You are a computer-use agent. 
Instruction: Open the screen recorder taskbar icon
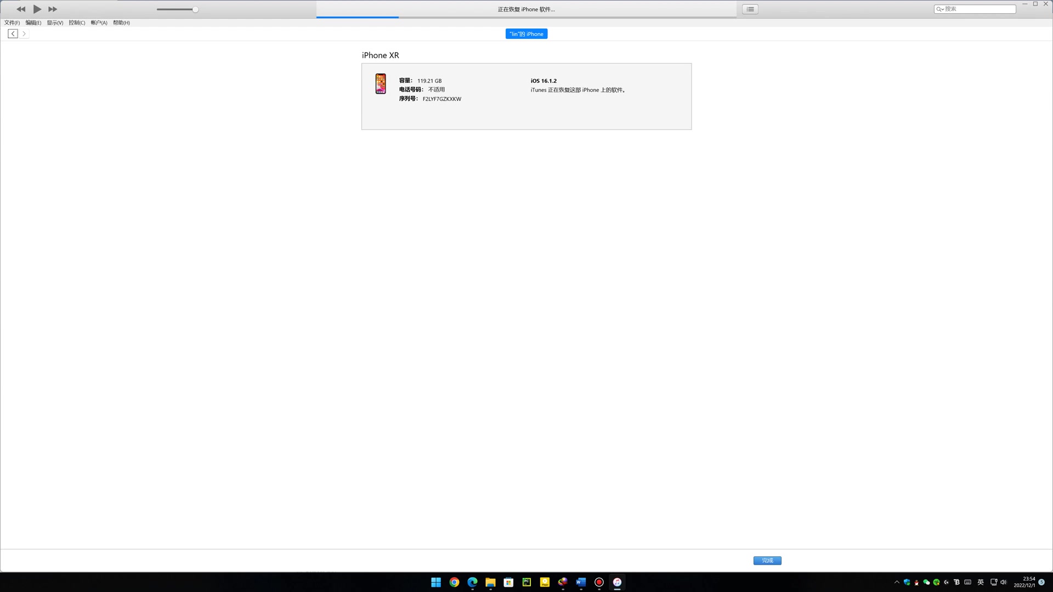(599, 582)
